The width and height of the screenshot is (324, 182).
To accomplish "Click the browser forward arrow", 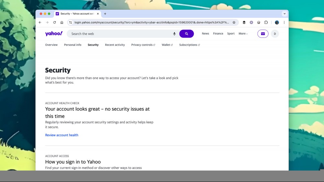I will coord(47,22).
